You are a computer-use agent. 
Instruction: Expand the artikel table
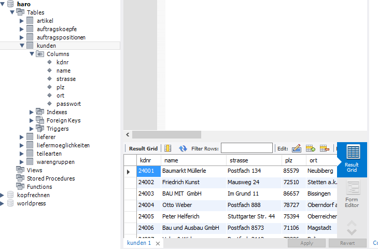[22, 21]
